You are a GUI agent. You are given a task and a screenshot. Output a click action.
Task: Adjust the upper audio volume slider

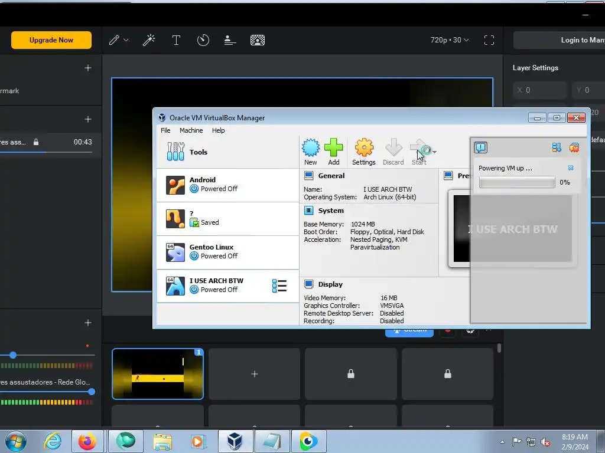(x=13, y=354)
